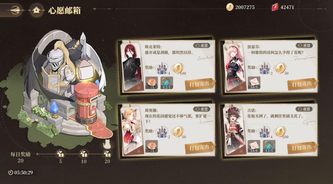Send package for 莉奥娜's garden request

199,148
